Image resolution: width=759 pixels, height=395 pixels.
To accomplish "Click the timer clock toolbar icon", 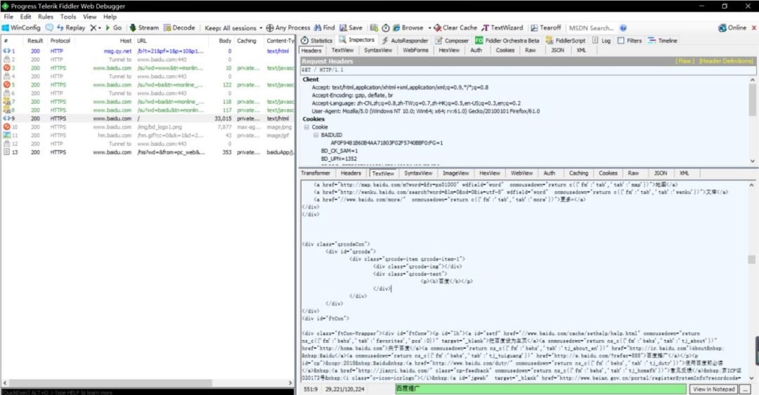I will (385, 27).
